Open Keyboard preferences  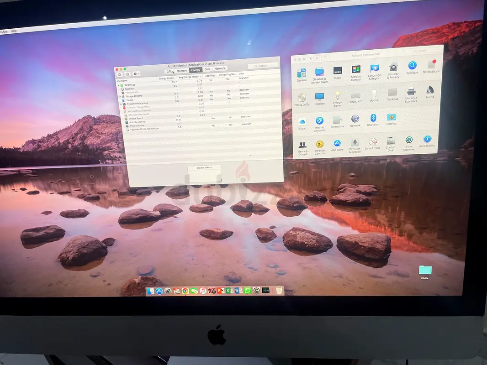point(355,98)
